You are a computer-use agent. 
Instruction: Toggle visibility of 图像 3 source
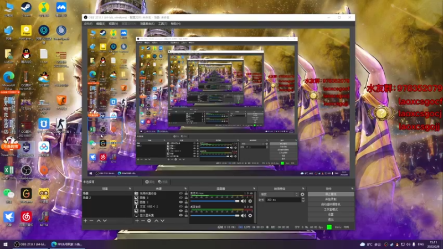point(181,198)
